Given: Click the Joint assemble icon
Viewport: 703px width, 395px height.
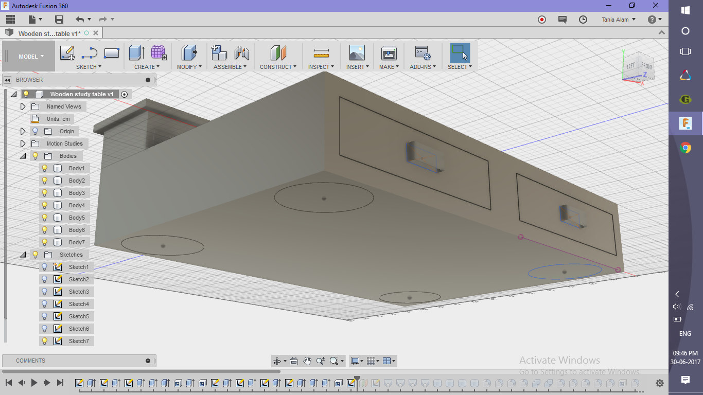Looking at the screenshot, I should pyautogui.click(x=241, y=53).
